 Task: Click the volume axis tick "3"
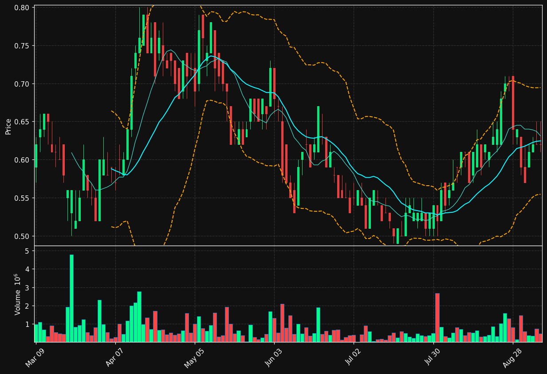tap(27, 288)
